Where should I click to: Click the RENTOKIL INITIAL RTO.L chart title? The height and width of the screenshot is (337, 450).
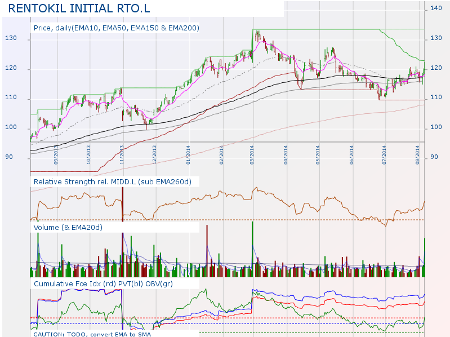[79, 8]
